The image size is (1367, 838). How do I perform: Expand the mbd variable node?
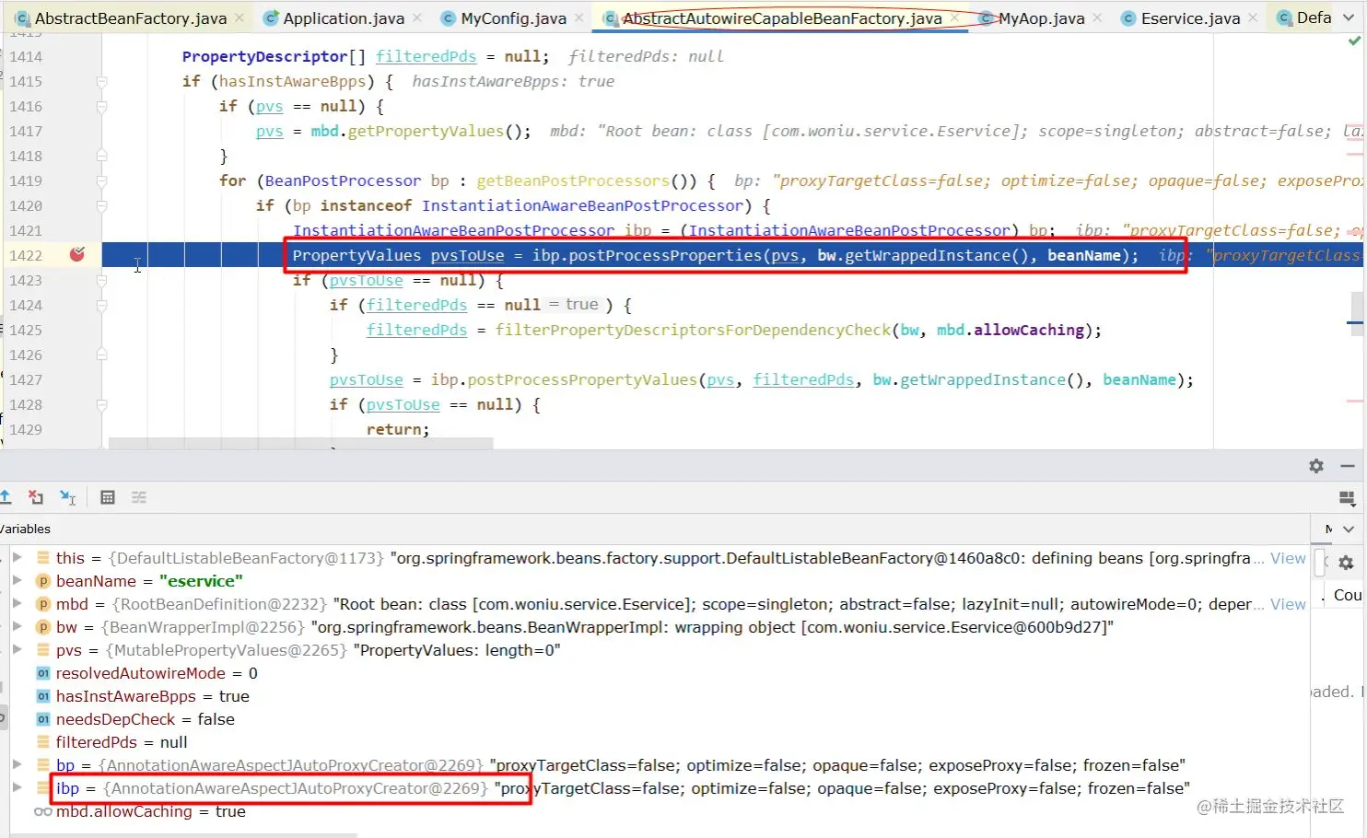(x=17, y=603)
